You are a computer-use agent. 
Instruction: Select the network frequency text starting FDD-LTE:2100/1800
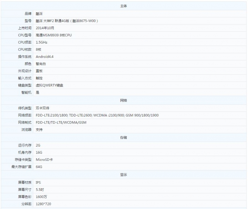point(97,115)
